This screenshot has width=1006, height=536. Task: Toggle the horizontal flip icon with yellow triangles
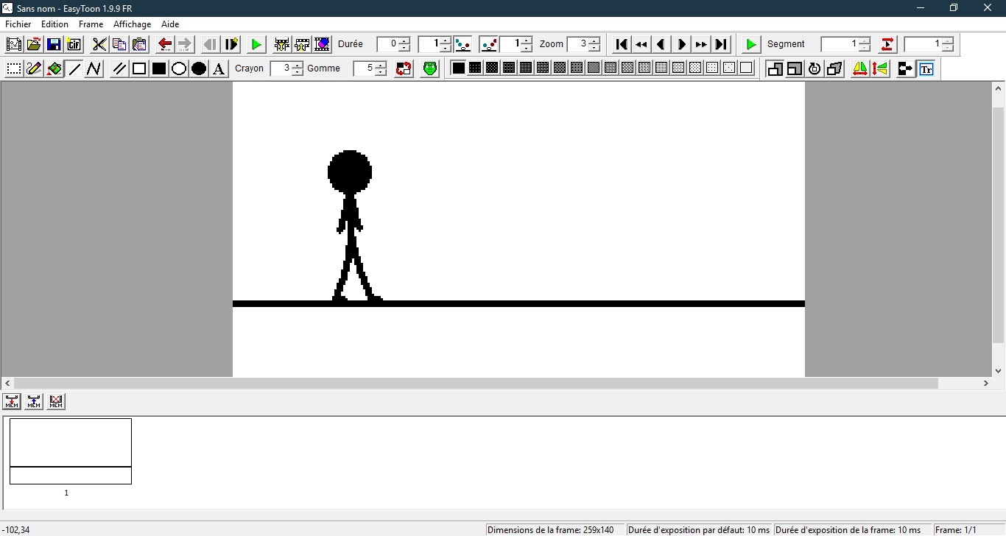click(859, 68)
